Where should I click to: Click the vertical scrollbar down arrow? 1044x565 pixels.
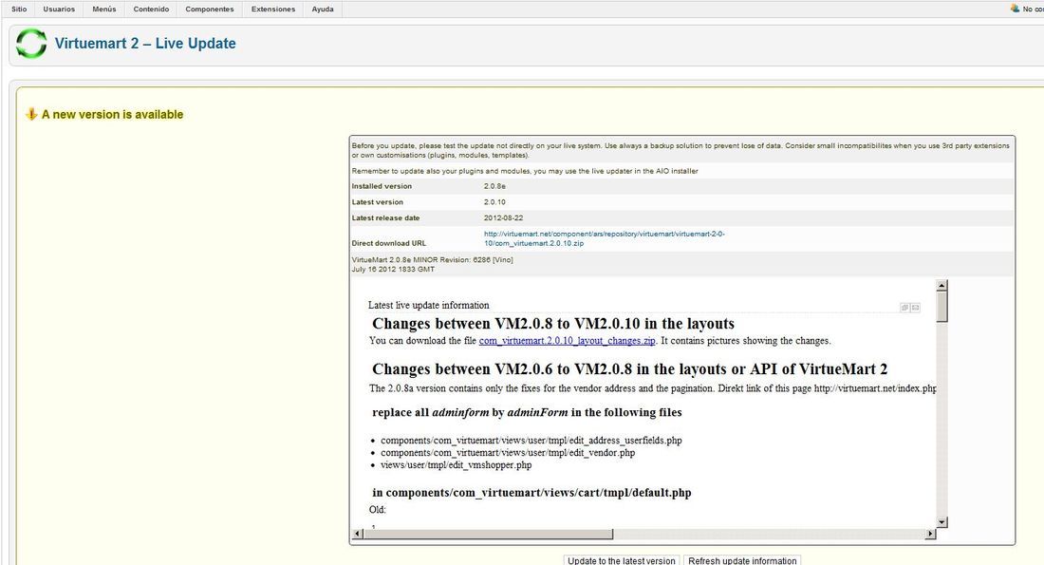941,521
